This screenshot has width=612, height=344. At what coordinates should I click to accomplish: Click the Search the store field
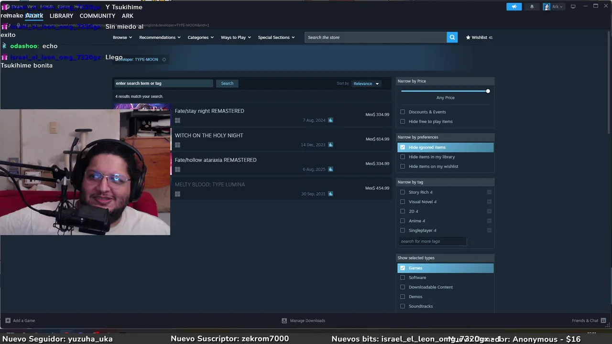376,37
